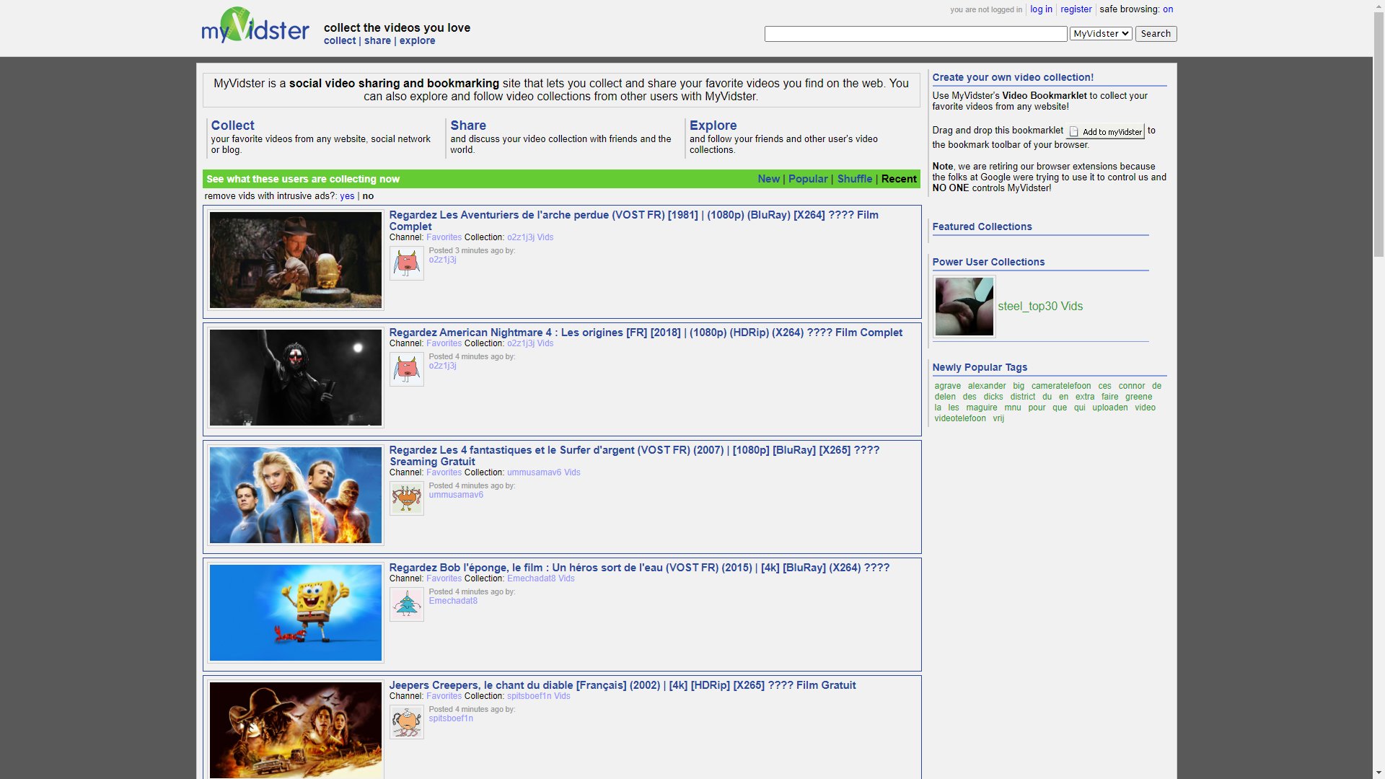Open Emechadat8 Vids collection link
The height and width of the screenshot is (779, 1385).
click(540, 578)
